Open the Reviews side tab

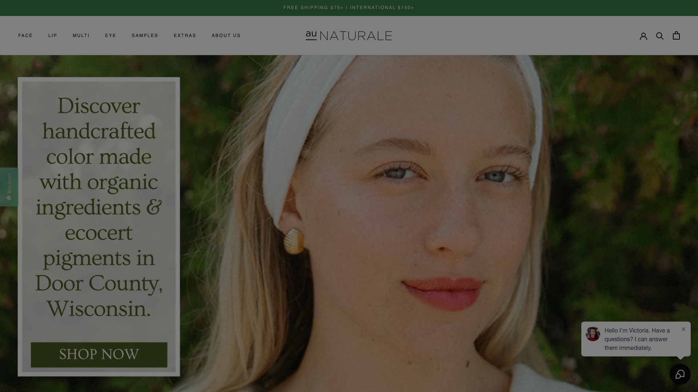pyautogui.click(x=9, y=187)
